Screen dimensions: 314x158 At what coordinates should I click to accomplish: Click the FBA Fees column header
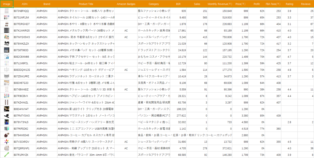click(x=273, y=4)
